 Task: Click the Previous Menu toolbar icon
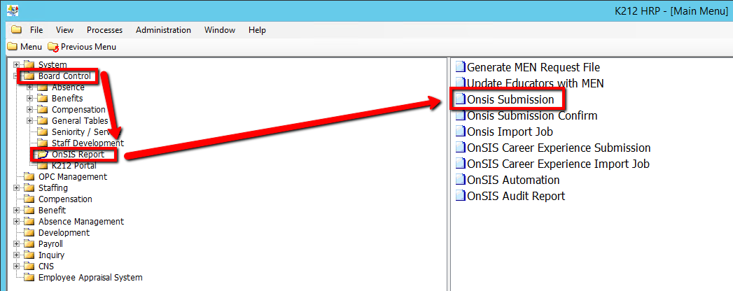point(53,47)
